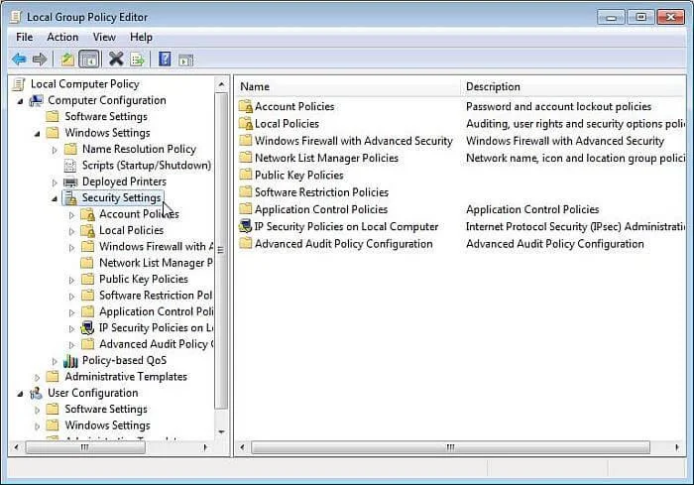
Task: Click the User Configuration user icon
Action: click(x=37, y=394)
